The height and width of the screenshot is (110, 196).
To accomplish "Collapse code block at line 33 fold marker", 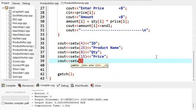I will [x=47, y=35].
